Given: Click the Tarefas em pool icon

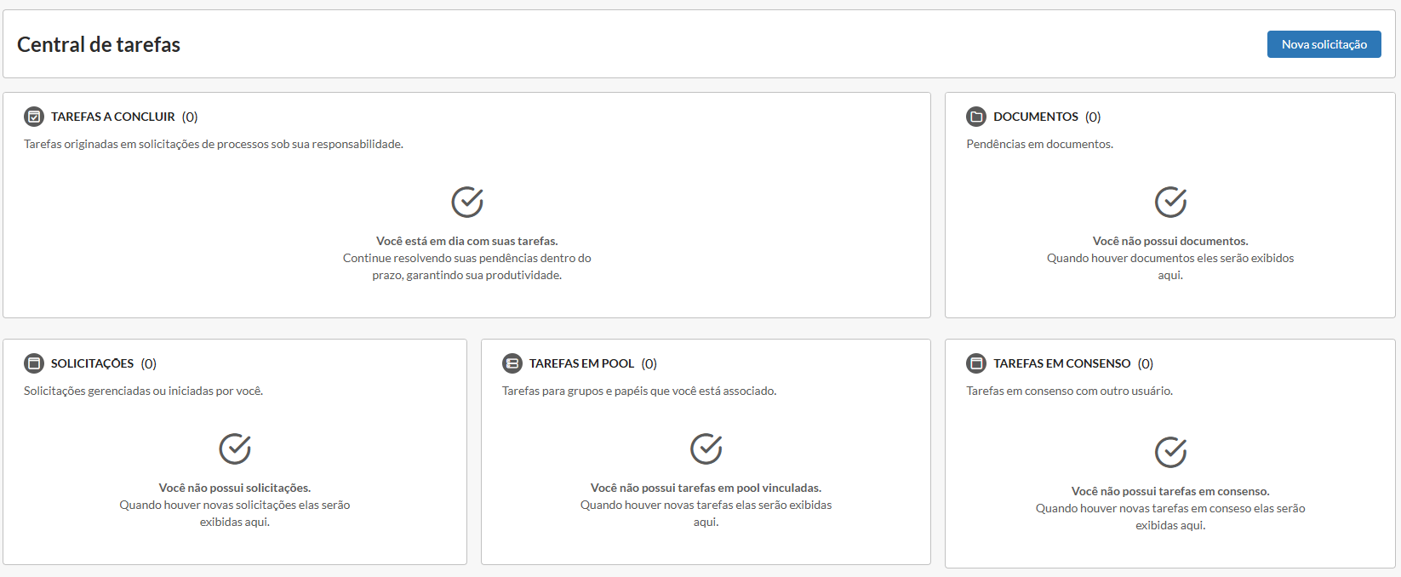Looking at the screenshot, I should click(512, 363).
